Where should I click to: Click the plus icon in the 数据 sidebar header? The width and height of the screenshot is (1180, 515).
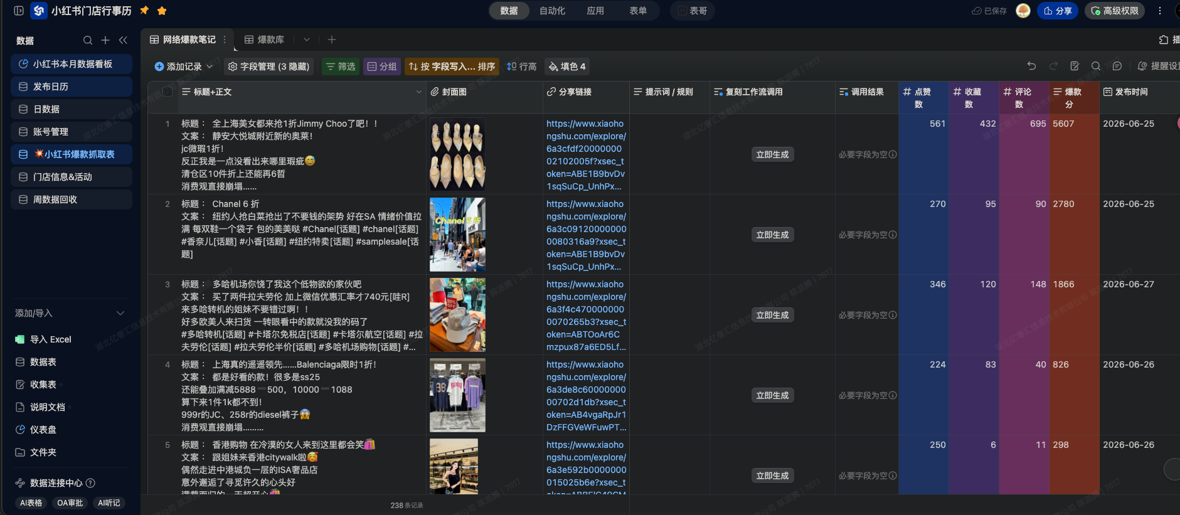[105, 40]
